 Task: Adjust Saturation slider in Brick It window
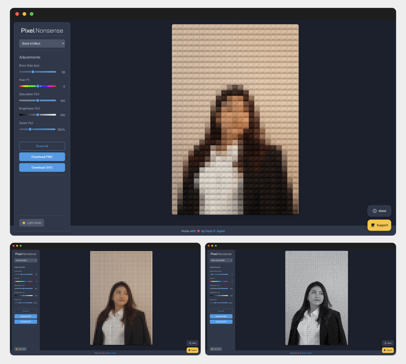38,100
